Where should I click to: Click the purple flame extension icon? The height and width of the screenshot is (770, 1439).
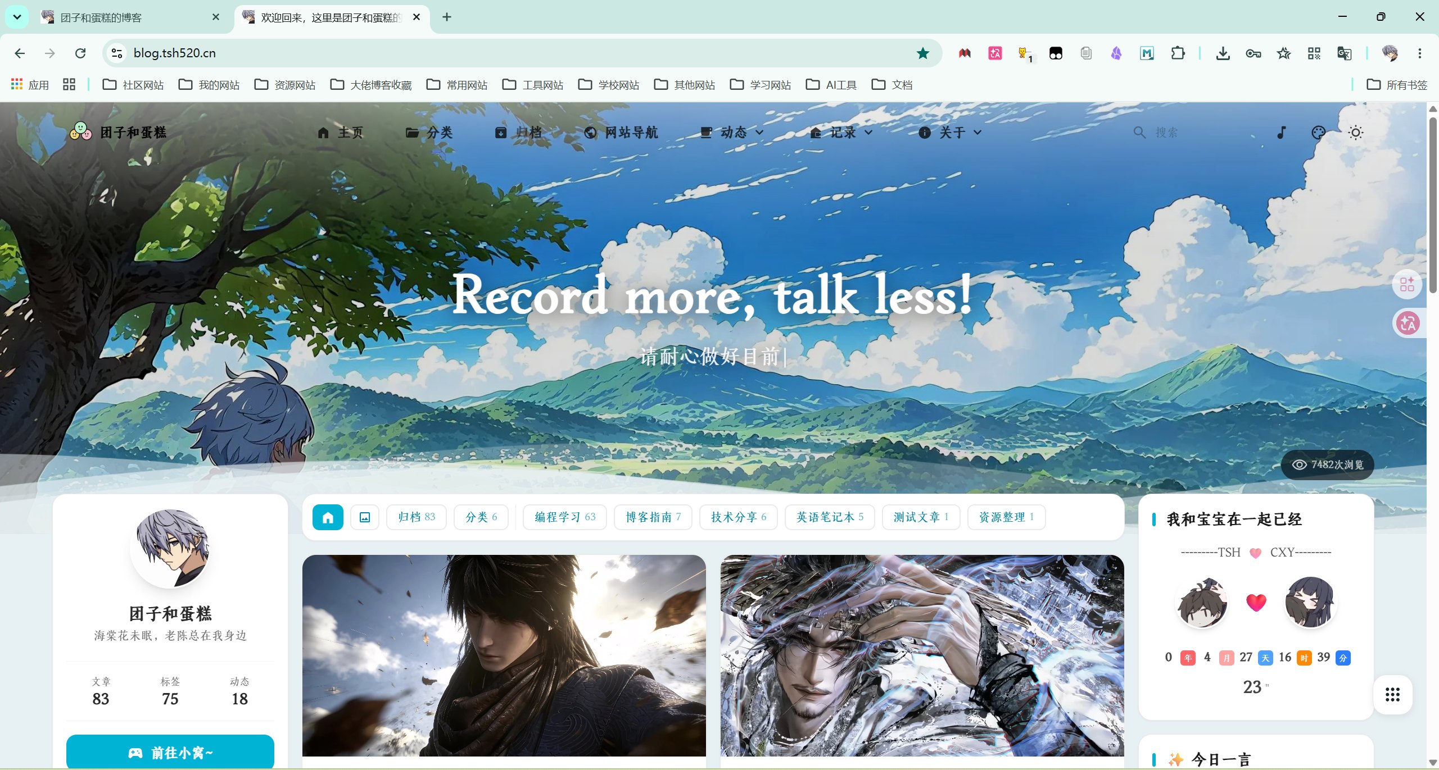pyautogui.click(x=1116, y=53)
